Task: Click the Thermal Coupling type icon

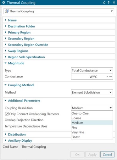Action: coord(7,11)
